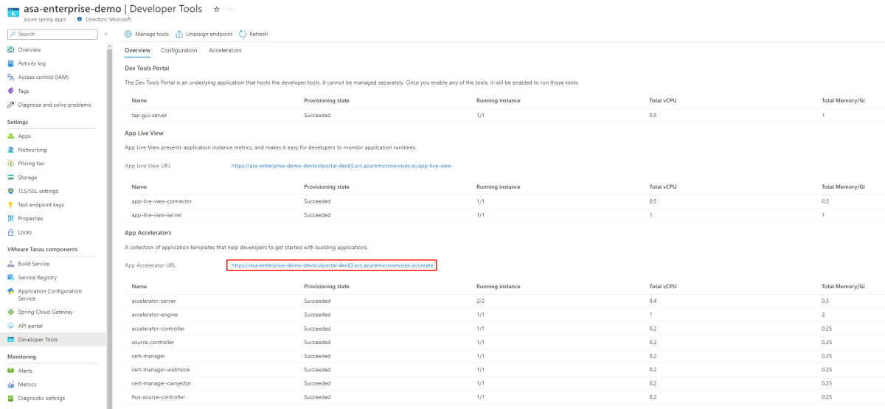The image size is (885, 409).
Task: Open the Access control (IAM) icon
Action: (x=10, y=77)
